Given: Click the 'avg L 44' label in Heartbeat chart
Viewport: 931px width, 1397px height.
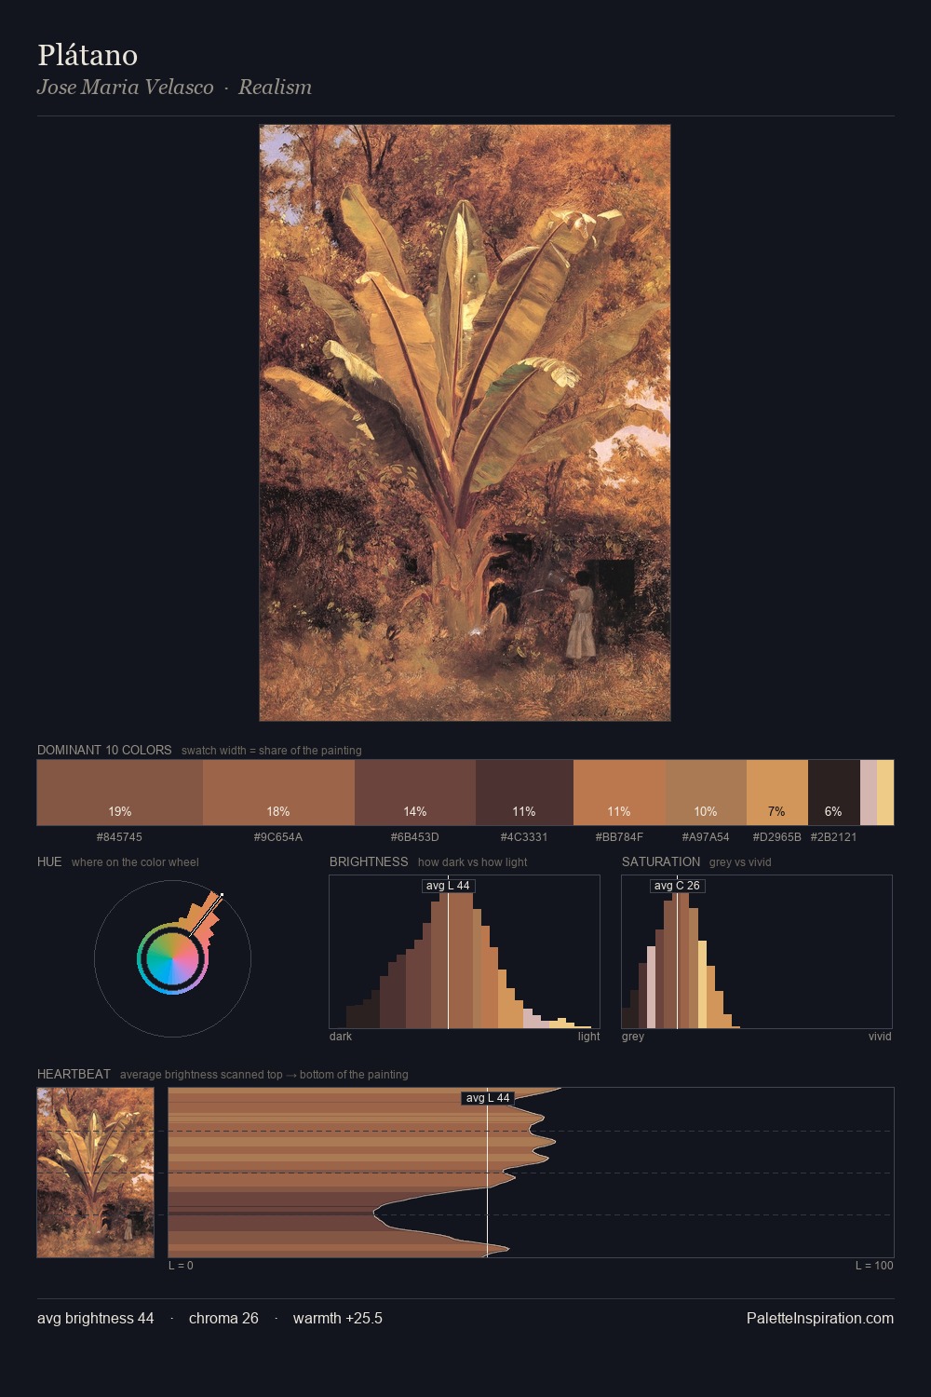Looking at the screenshot, I should click(x=488, y=1098).
